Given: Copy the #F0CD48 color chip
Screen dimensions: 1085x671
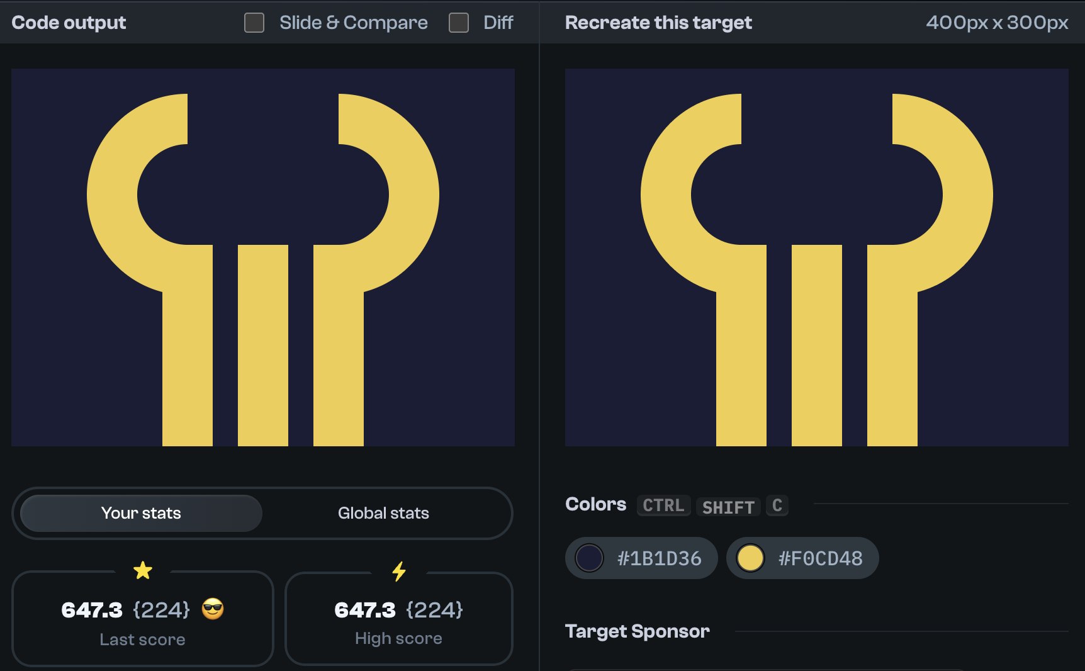Looking at the screenshot, I should 802,558.
